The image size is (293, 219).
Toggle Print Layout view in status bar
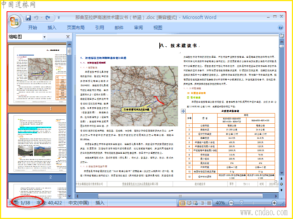coord(182,203)
